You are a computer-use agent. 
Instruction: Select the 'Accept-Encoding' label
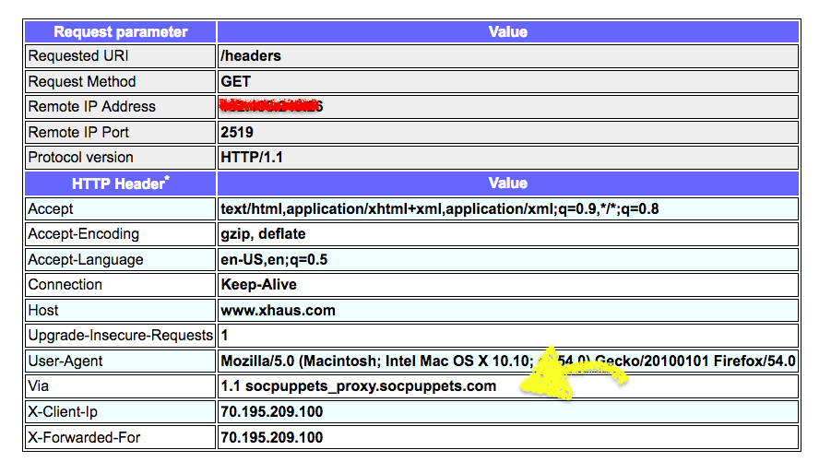tap(120, 234)
